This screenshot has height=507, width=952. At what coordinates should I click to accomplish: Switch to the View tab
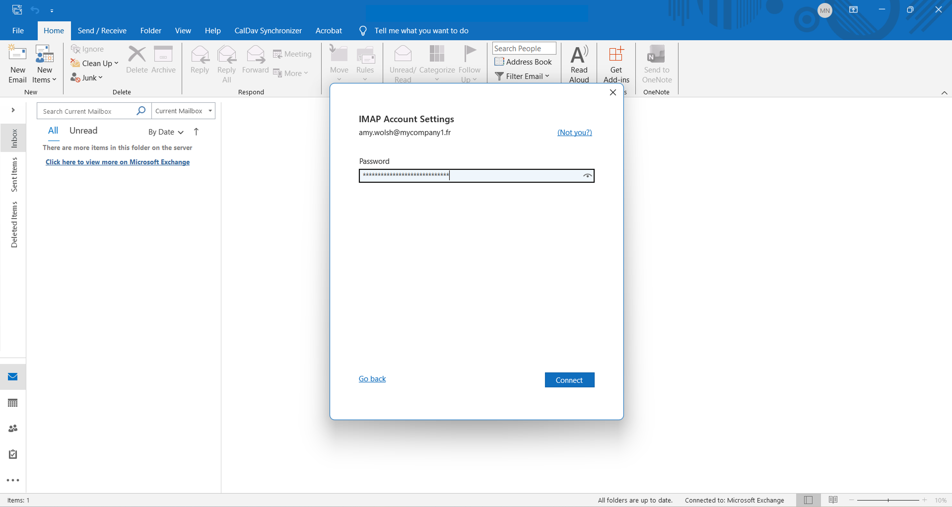pos(183,31)
